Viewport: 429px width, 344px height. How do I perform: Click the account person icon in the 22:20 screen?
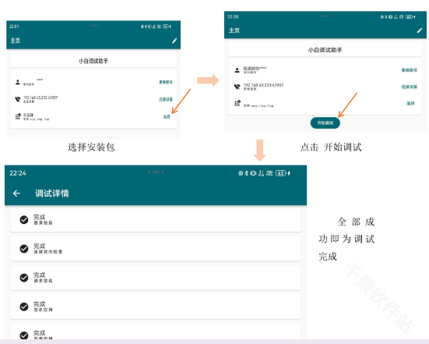(237, 70)
